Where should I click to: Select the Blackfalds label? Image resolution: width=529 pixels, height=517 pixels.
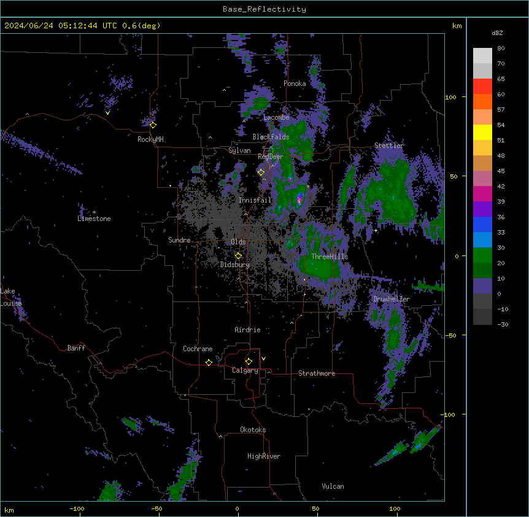pos(271,137)
